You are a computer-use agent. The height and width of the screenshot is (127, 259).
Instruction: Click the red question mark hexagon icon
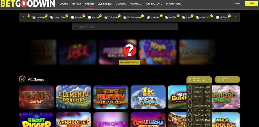[x=129, y=51]
